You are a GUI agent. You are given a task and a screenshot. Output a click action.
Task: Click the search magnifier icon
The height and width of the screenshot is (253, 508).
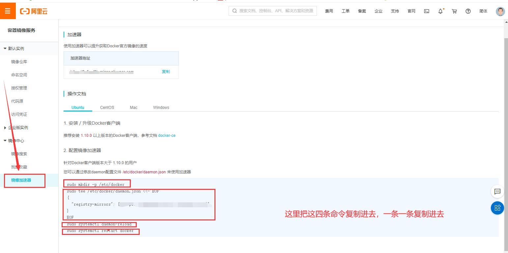(235, 11)
